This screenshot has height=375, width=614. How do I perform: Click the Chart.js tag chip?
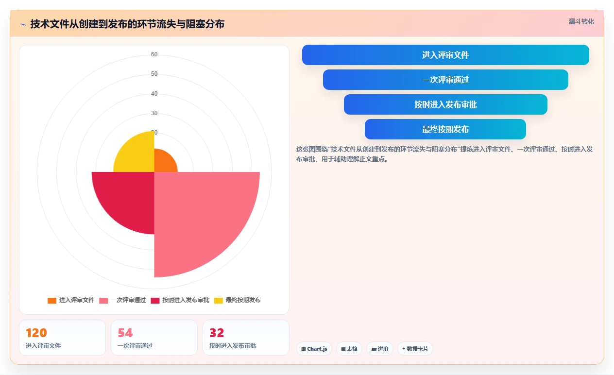coord(314,349)
